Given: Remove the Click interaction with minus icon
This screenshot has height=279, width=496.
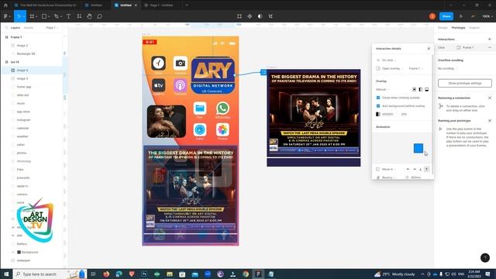Looking at the screenshot, I should point(490,47).
